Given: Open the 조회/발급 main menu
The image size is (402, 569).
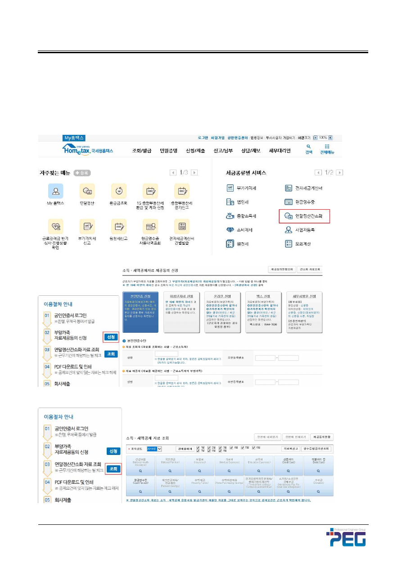Looking at the screenshot, I should pyautogui.click(x=141, y=151).
